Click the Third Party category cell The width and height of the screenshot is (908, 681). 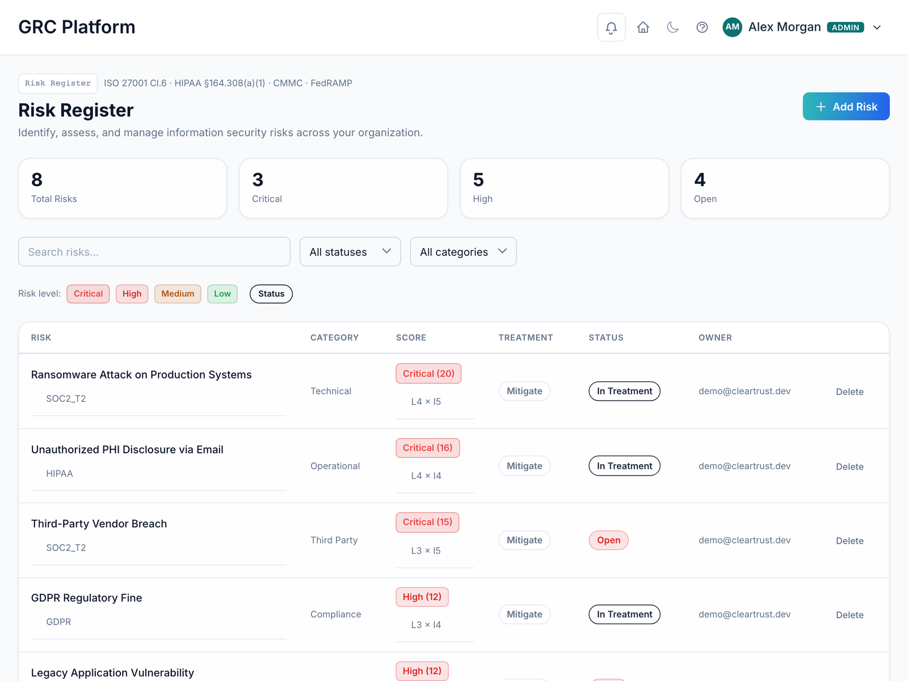pyautogui.click(x=334, y=540)
